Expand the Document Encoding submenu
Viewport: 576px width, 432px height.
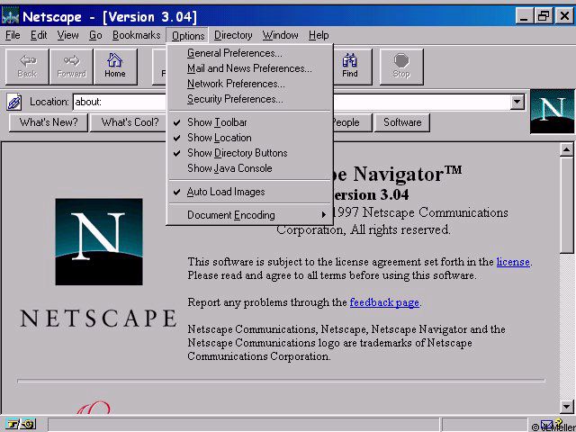tap(250, 215)
